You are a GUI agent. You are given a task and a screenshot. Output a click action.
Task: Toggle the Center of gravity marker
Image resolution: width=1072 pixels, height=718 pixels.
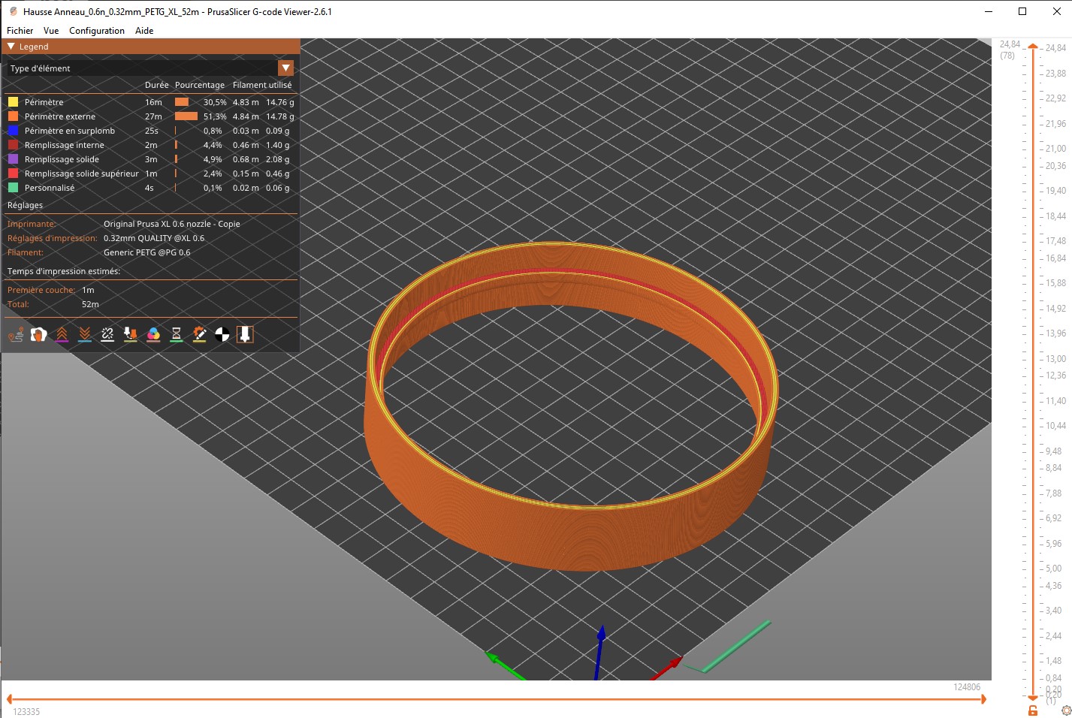222,334
